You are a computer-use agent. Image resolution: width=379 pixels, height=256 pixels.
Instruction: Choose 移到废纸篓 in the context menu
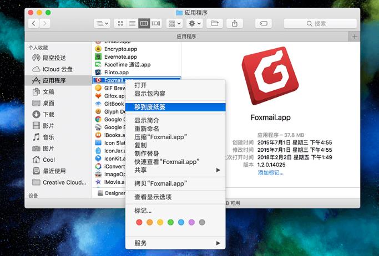[x=175, y=107]
